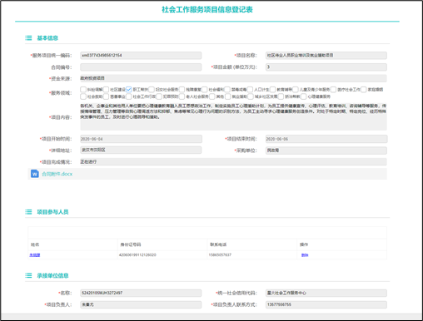This screenshot has width=423, height=321.
Task: Enable the 妇女社会服务 checkbox
Action: [x=152, y=89]
